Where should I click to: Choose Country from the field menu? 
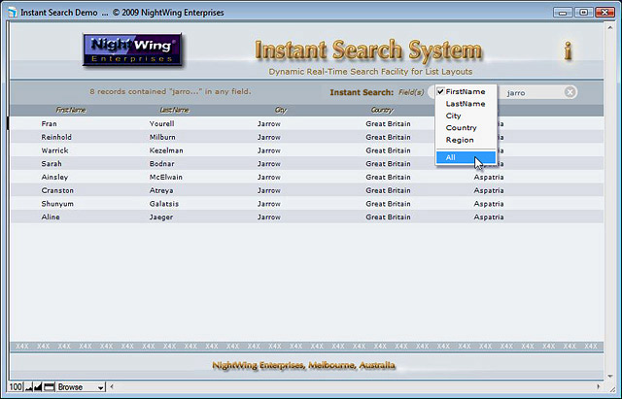pos(466,128)
